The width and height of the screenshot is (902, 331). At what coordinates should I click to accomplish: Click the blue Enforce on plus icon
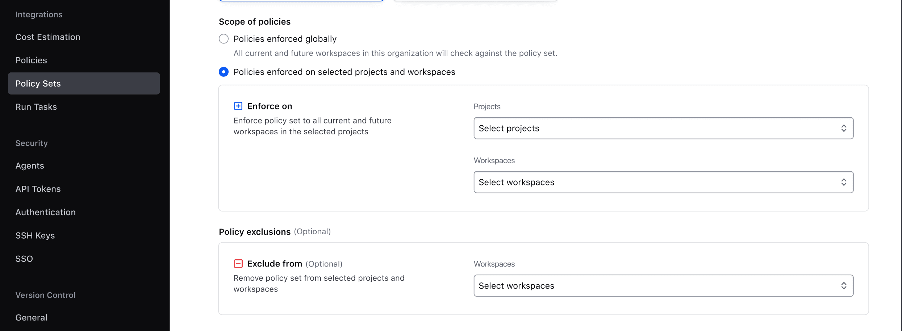click(x=238, y=106)
